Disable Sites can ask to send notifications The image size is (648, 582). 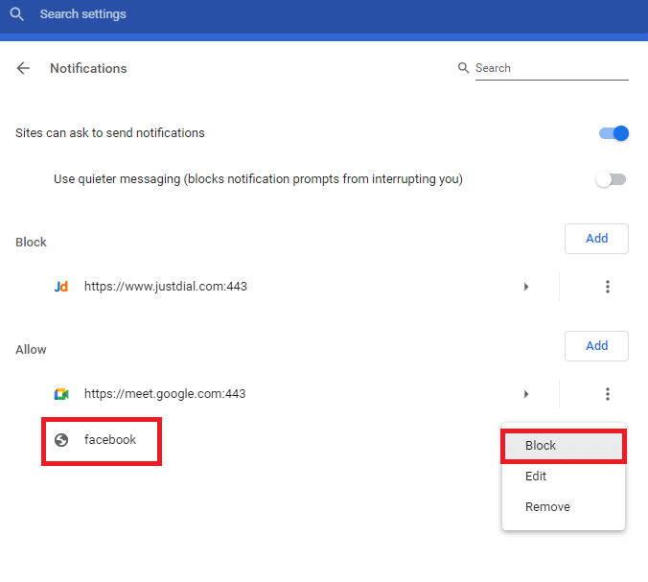613,133
